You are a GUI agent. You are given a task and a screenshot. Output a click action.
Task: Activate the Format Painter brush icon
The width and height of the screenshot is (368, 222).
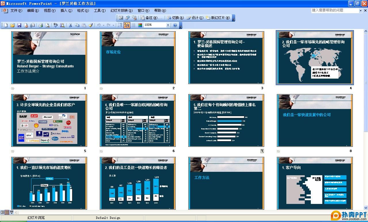coord(91,25)
